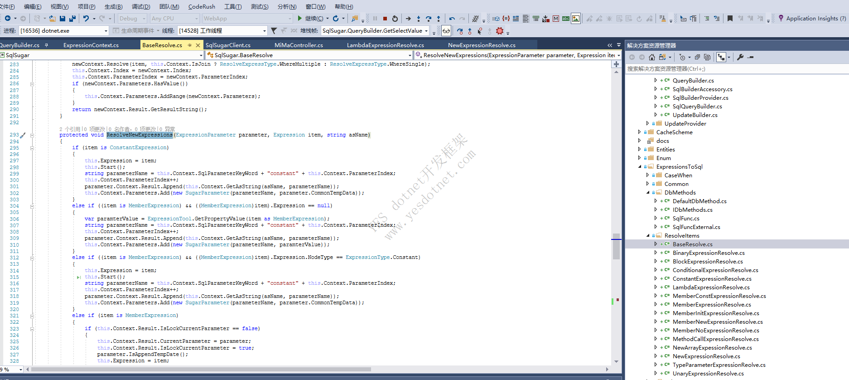Expand the UpdateProvider folder
The image size is (849, 380).
[x=647, y=124]
